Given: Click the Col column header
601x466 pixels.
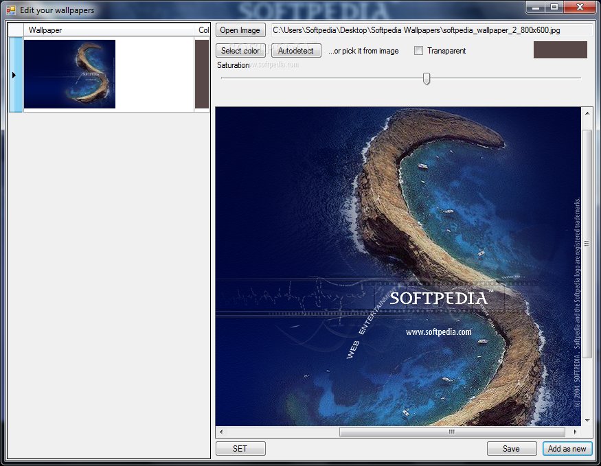Looking at the screenshot, I should (203, 30).
